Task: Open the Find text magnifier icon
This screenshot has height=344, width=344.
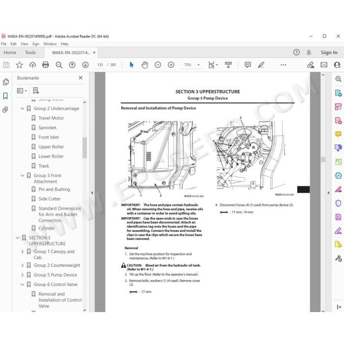Action: (59, 65)
